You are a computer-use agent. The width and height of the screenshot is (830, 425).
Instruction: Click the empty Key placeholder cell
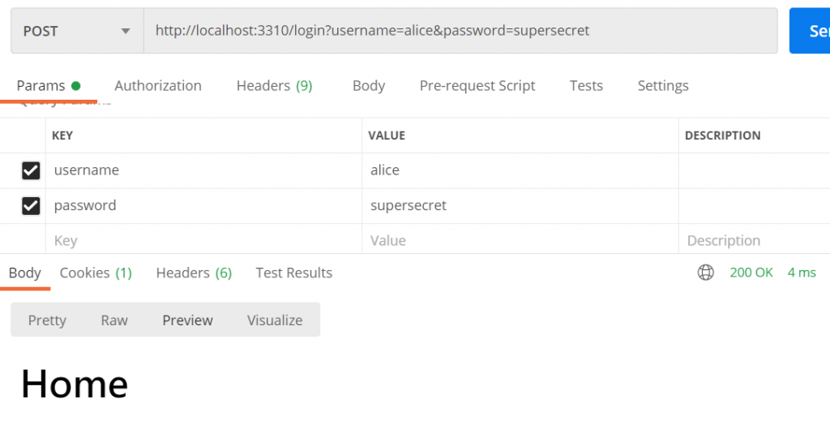(203, 241)
